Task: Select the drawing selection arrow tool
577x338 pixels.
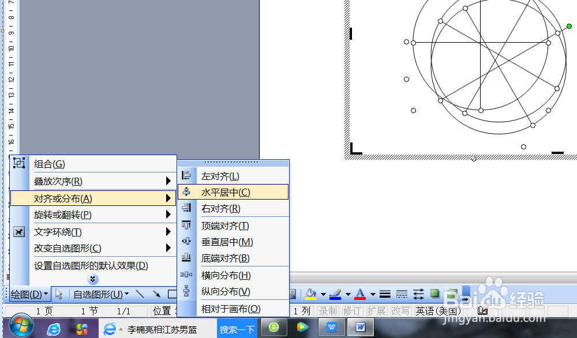Action: pos(59,294)
